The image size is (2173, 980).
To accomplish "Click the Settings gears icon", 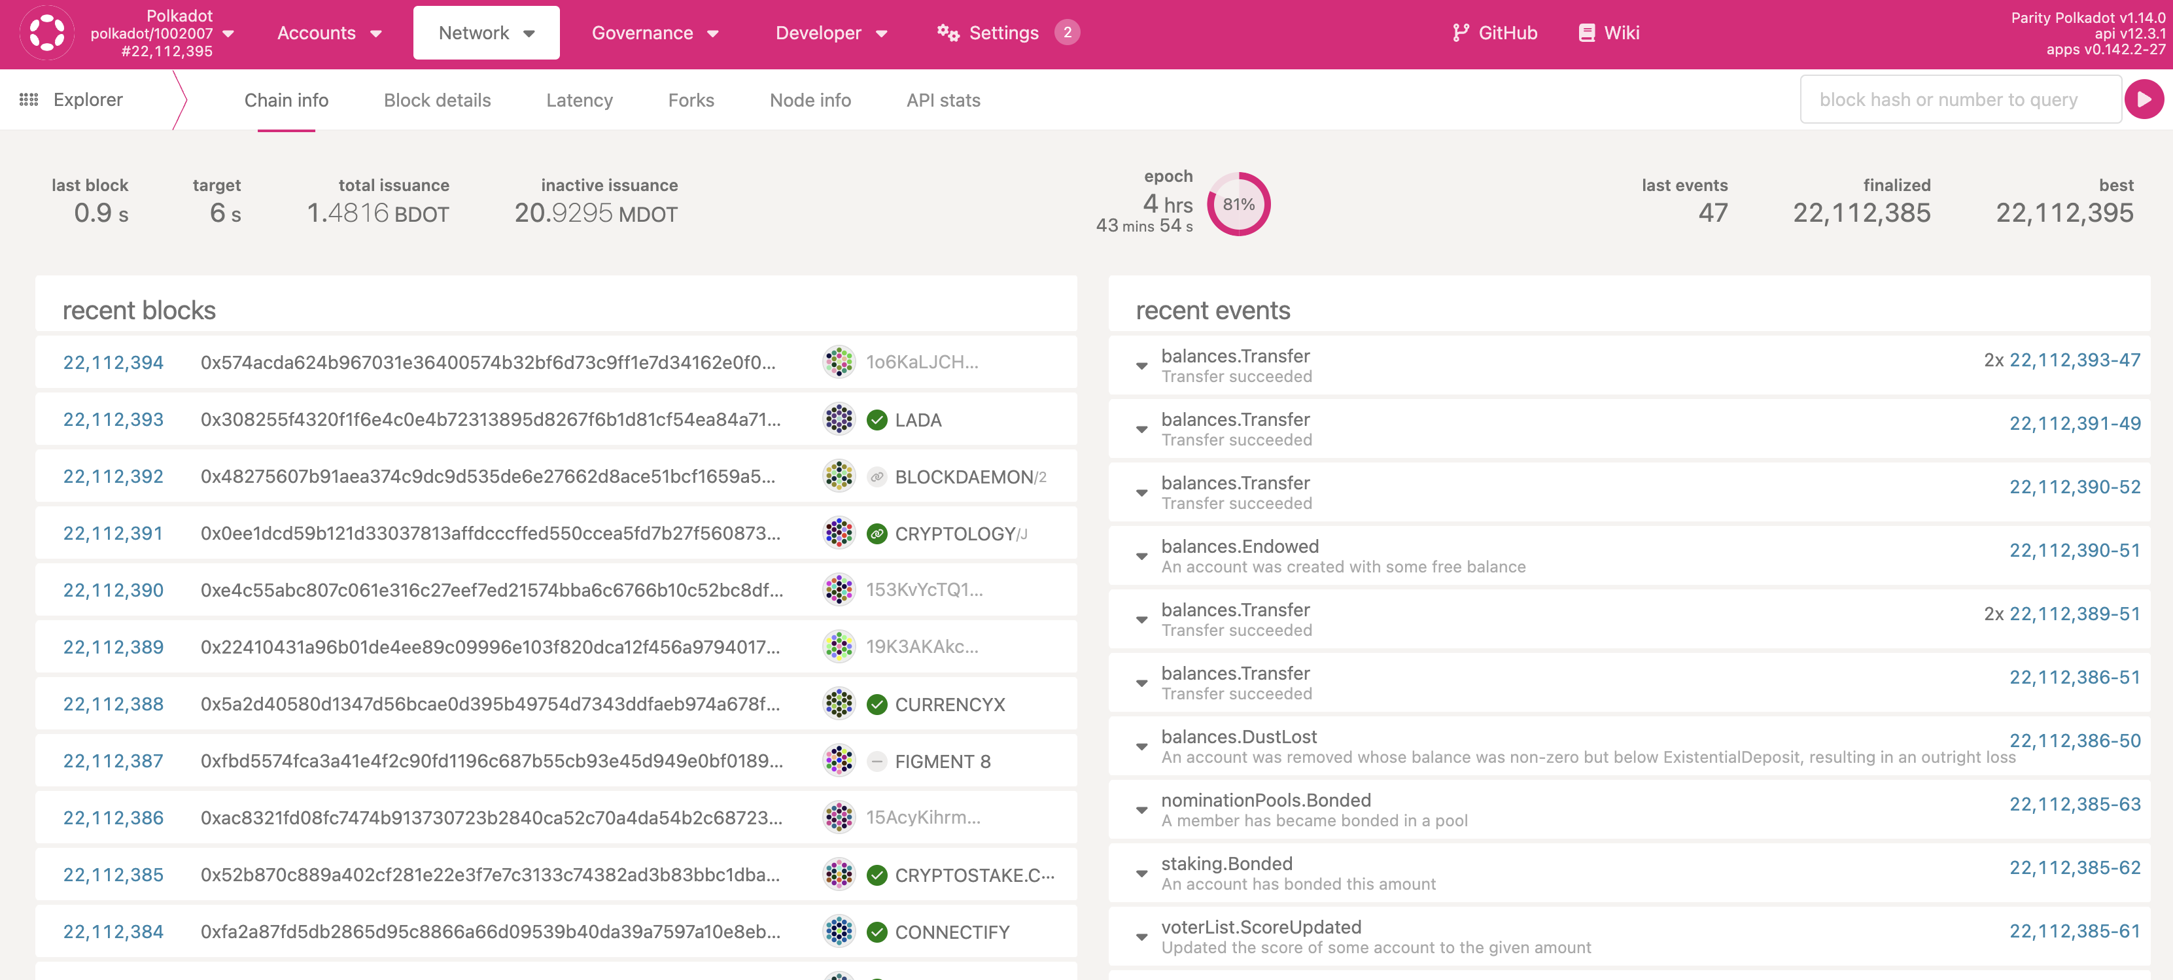I will point(948,33).
